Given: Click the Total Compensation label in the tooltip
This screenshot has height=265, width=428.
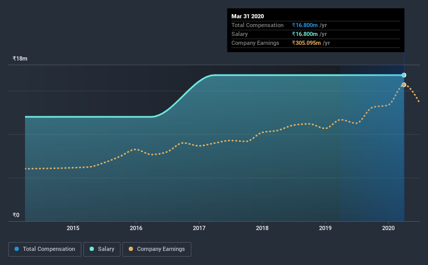Looking at the screenshot, I should click(258, 25).
